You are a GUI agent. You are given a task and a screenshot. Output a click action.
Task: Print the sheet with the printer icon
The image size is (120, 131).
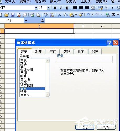32,15
